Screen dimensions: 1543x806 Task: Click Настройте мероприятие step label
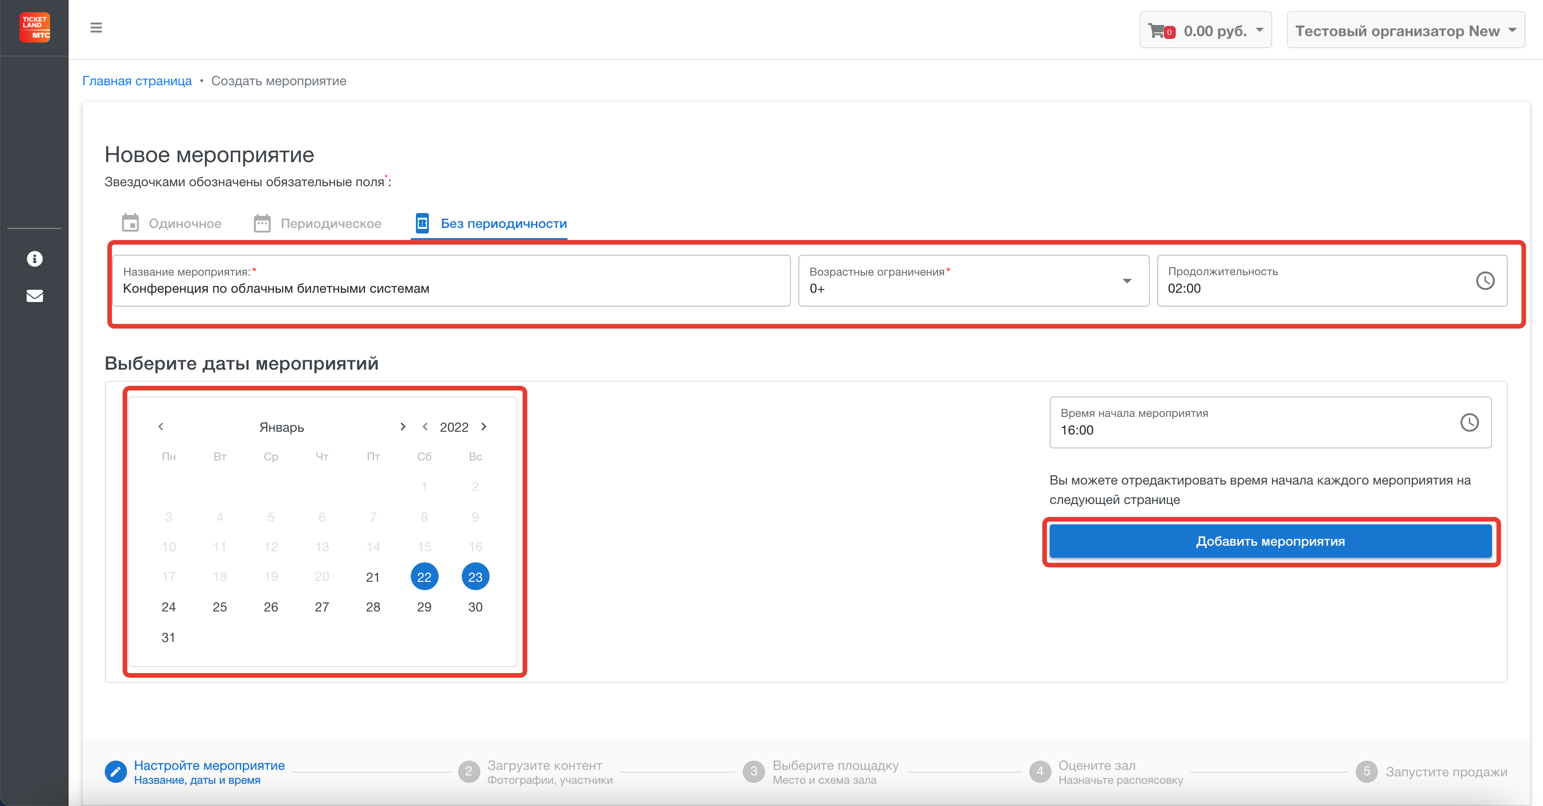pos(210,765)
